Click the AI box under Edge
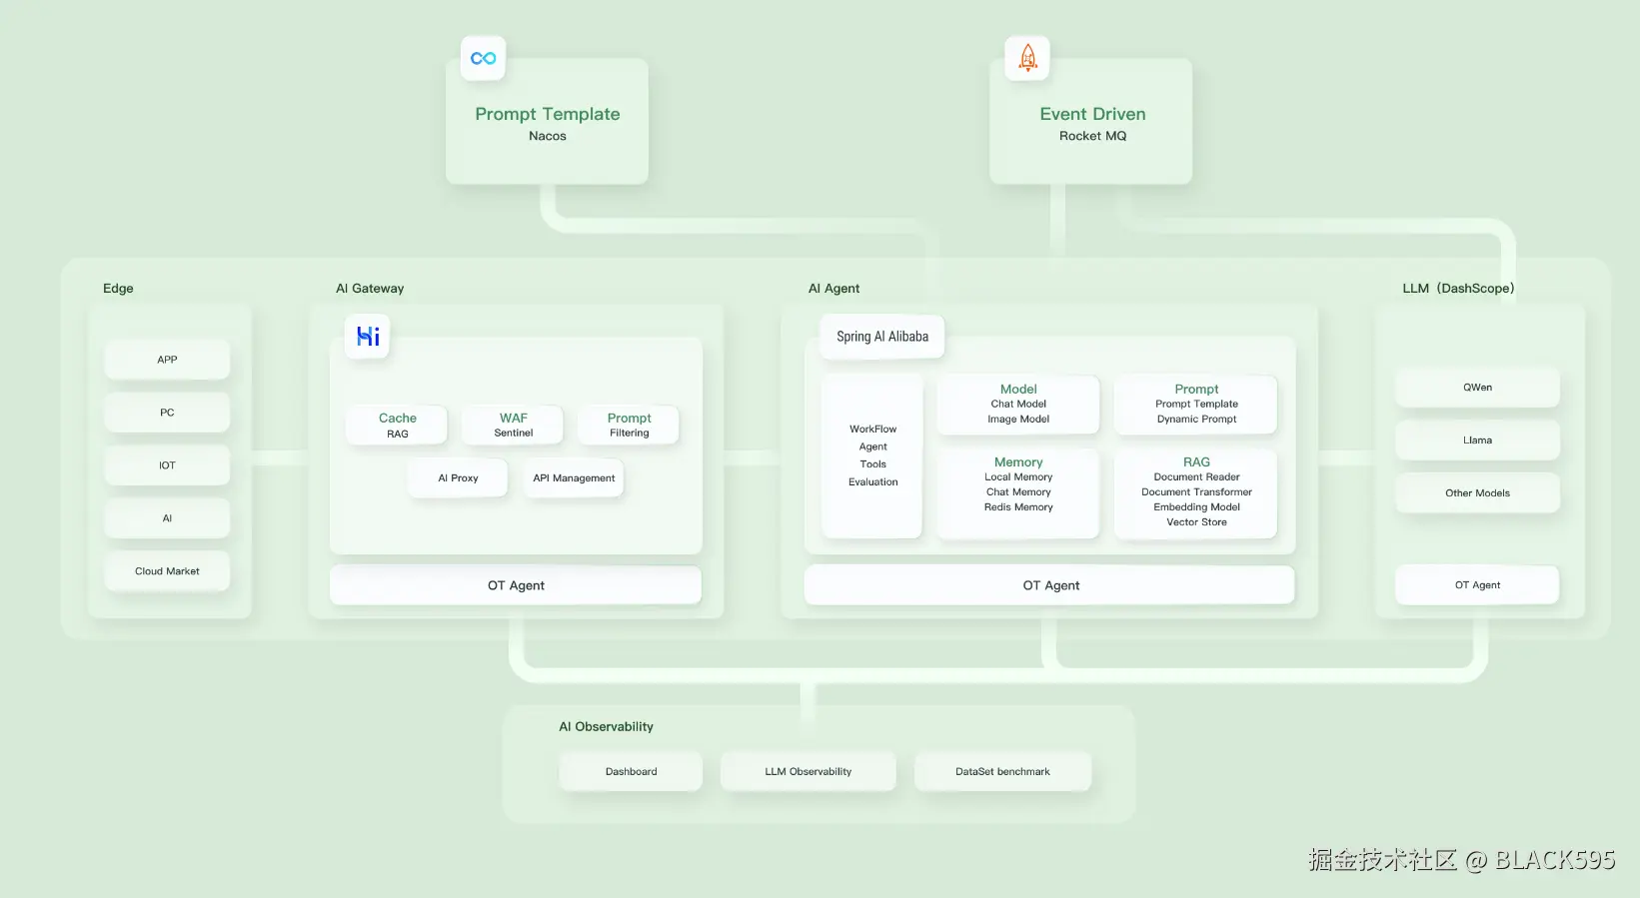This screenshot has width=1640, height=898. 167,518
